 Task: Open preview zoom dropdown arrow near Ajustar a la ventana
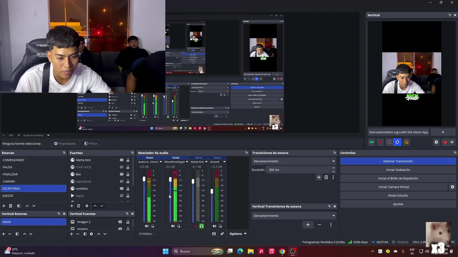pos(48,135)
